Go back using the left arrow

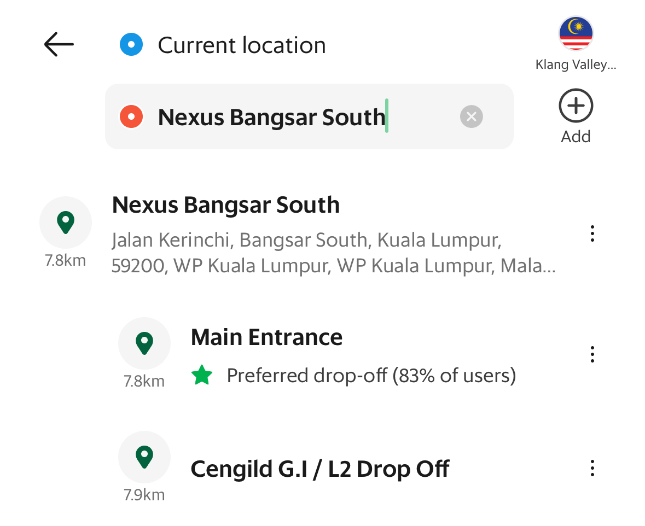click(59, 44)
